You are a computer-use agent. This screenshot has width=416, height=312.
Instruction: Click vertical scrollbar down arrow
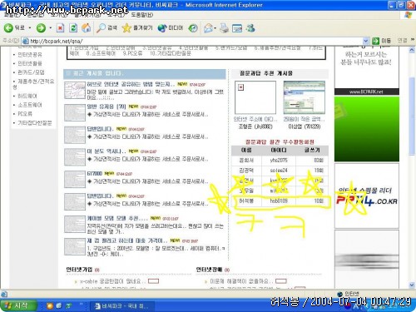pos(412,285)
